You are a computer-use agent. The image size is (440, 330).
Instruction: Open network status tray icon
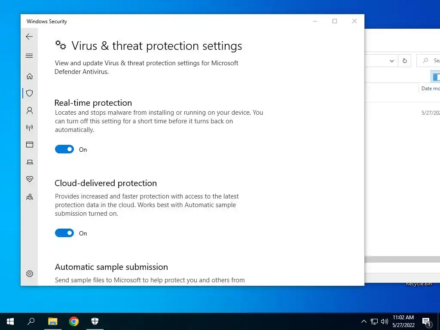pyautogui.click(x=374, y=321)
